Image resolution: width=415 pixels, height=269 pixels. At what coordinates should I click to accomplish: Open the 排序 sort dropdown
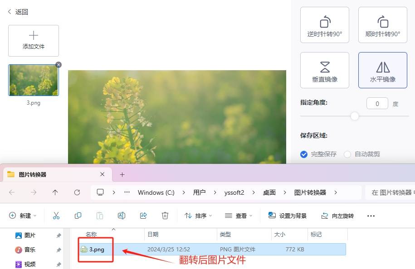pyautogui.click(x=198, y=216)
